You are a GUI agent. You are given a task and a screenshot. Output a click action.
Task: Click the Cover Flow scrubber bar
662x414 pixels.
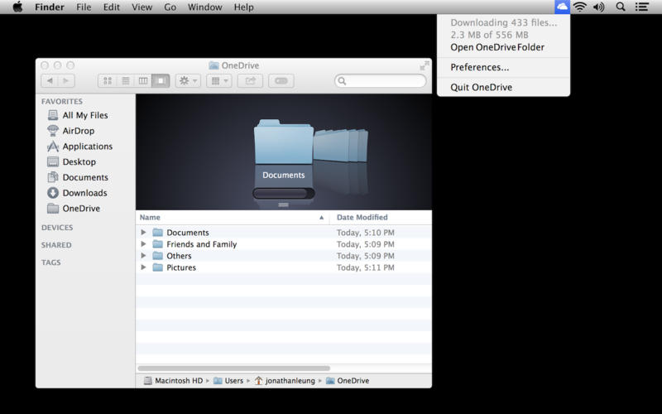284,194
